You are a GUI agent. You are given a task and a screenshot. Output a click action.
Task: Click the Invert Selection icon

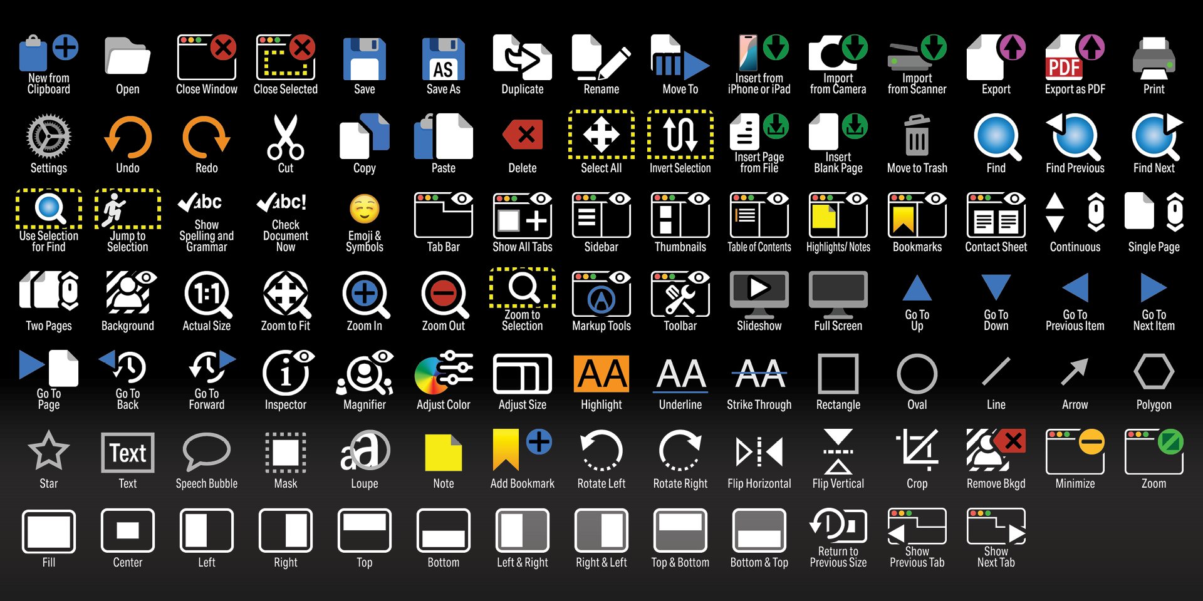tap(680, 135)
